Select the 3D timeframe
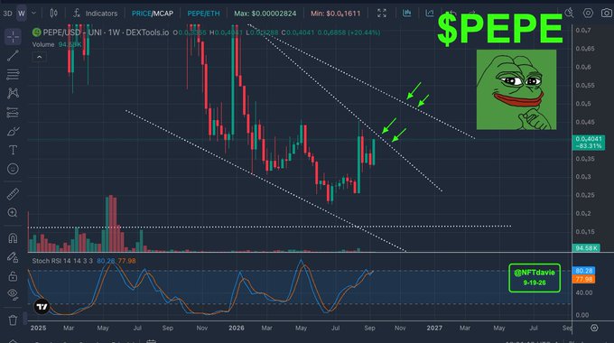Screen dimensions: 614x343 click(x=7, y=14)
